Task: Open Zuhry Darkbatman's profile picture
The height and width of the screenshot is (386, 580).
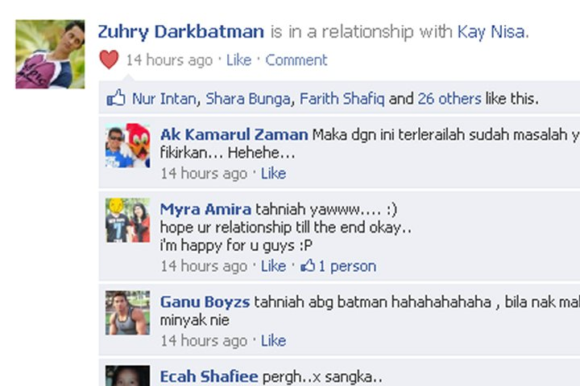Action: (x=50, y=55)
